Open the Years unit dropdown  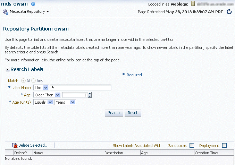(x=65, y=102)
